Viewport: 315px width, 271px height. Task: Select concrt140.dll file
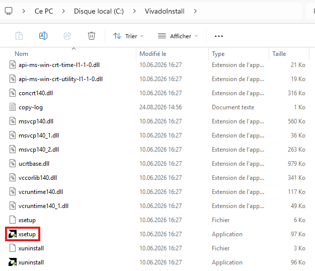click(36, 93)
